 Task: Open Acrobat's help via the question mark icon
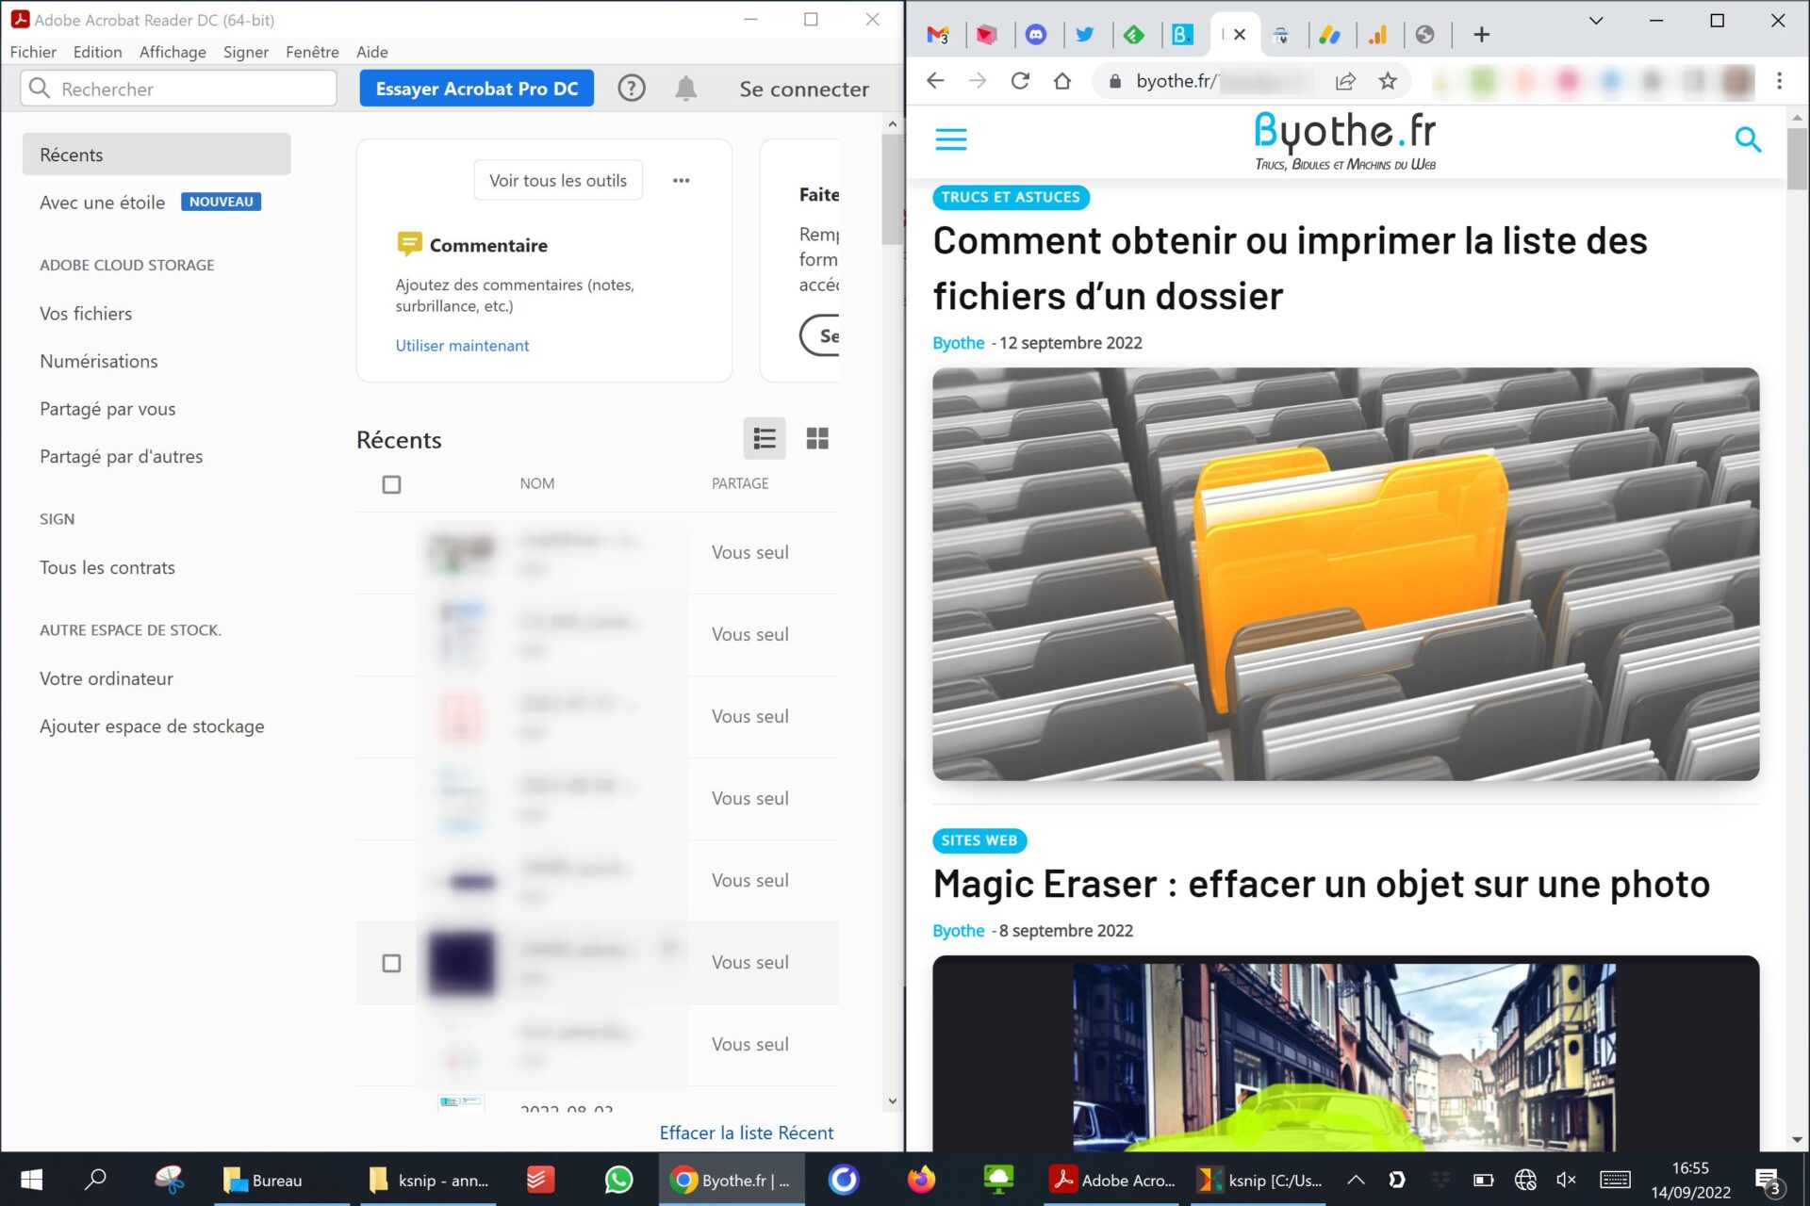[631, 88]
